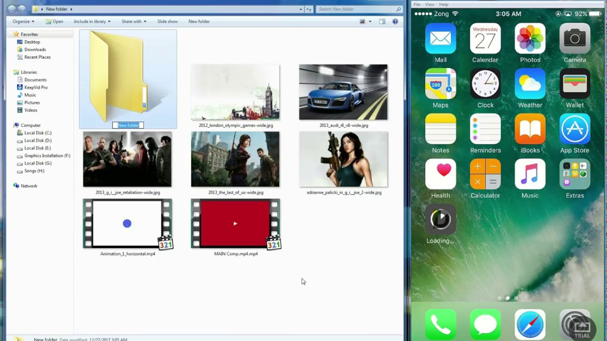Select Local Disk (C:) in sidebar
The width and height of the screenshot is (607, 341).
37,133
